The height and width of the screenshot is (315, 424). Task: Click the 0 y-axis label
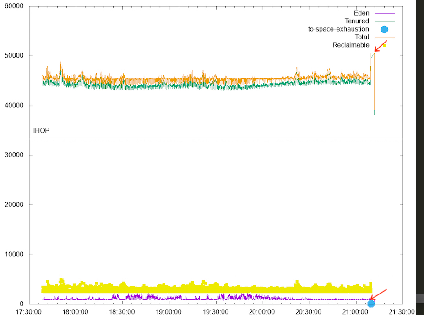click(x=22, y=304)
